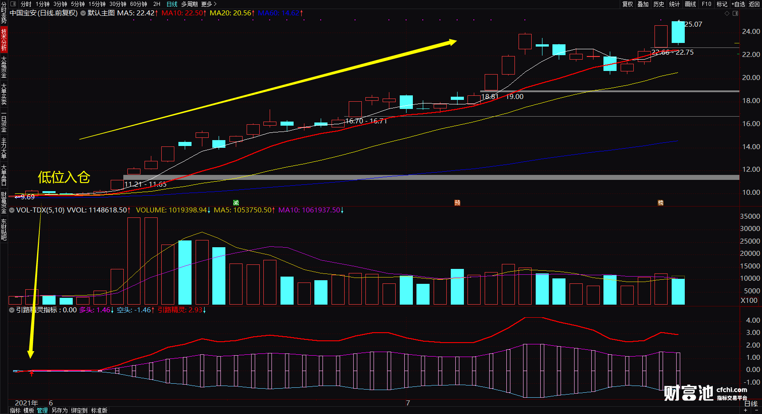762x414 pixels.
Task: Click the 复权 adjustment button
Action: point(627,4)
